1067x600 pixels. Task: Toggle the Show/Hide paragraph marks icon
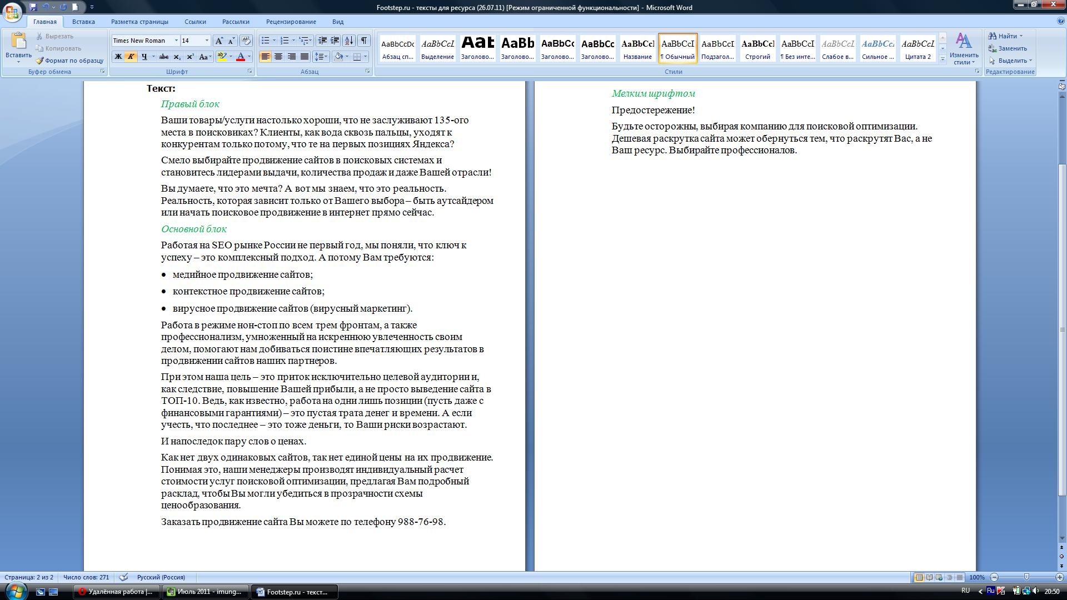[366, 42]
